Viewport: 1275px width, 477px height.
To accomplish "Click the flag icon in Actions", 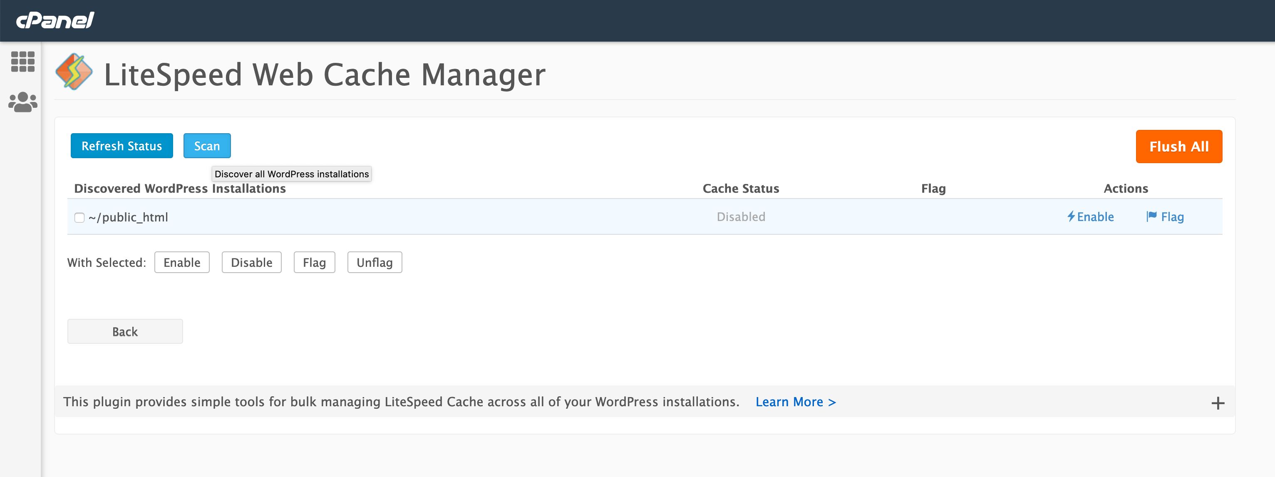I will 1152,216.
